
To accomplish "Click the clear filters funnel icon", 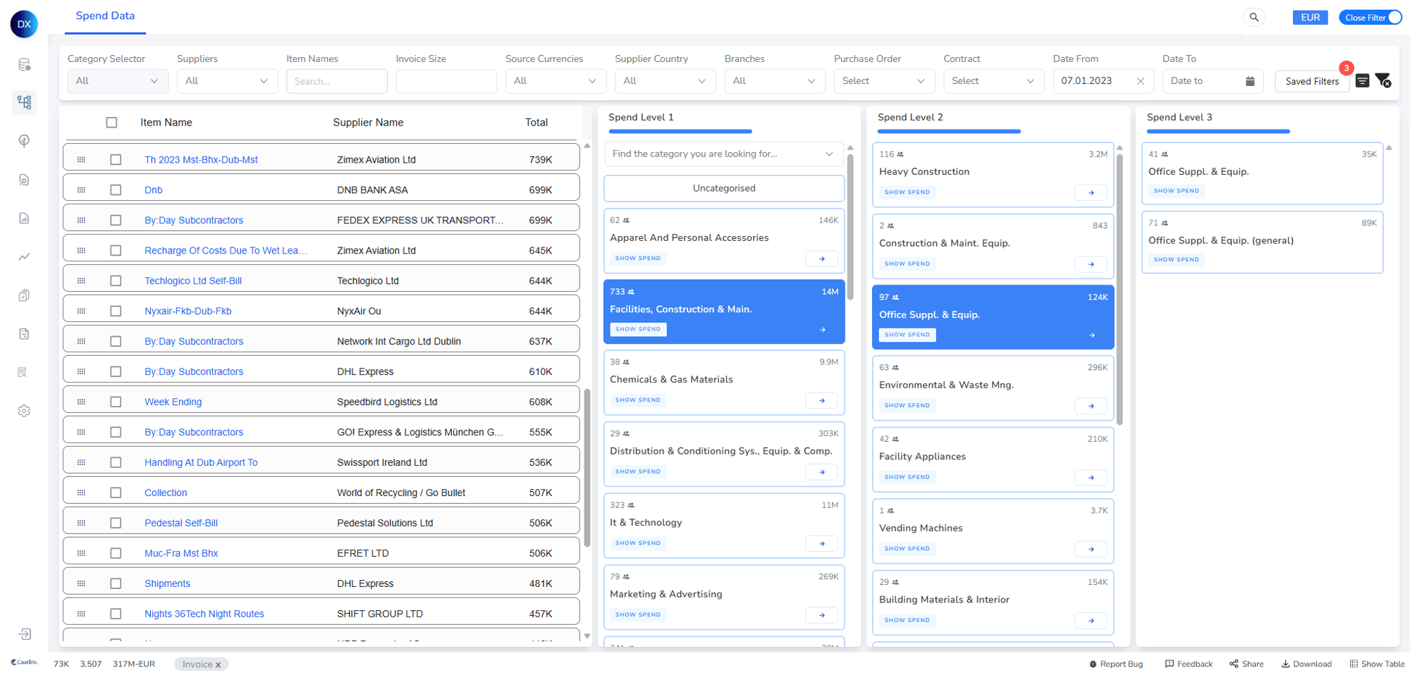I will point(1383,81).
